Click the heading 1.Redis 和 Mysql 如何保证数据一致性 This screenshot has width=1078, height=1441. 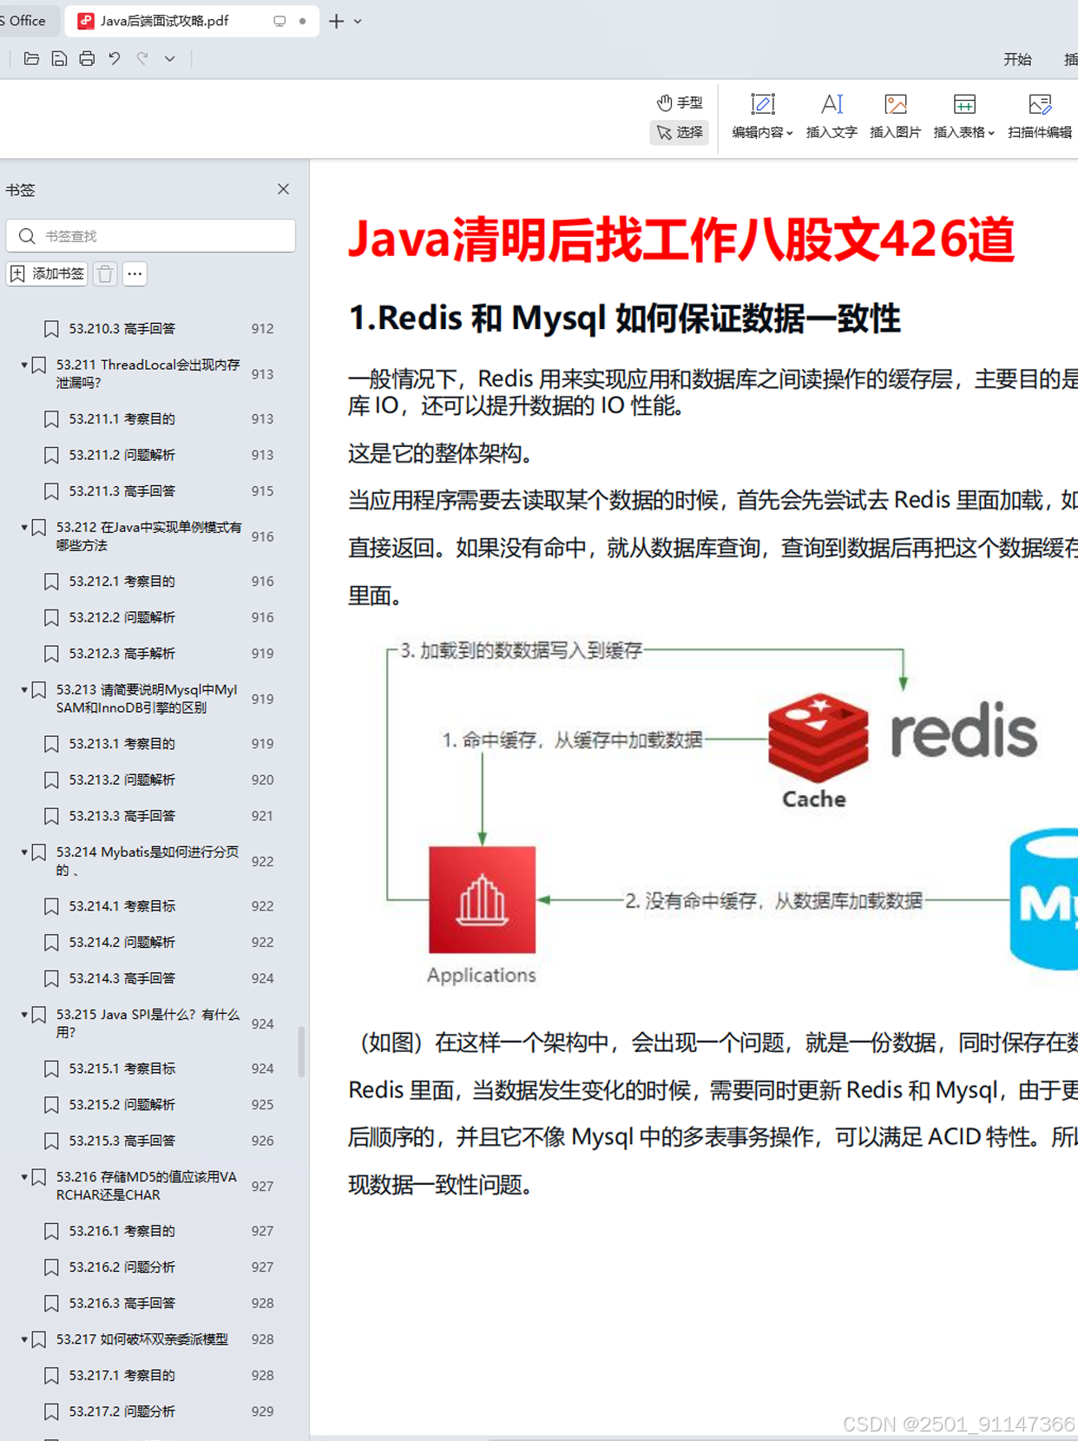(x=624, y=319)
